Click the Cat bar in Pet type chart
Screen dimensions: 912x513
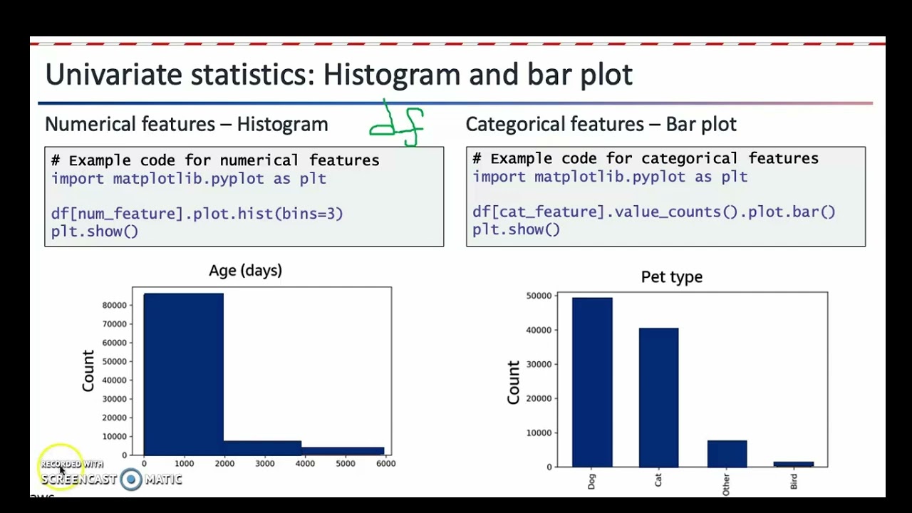pyautogui.click(x=658, y=398)
